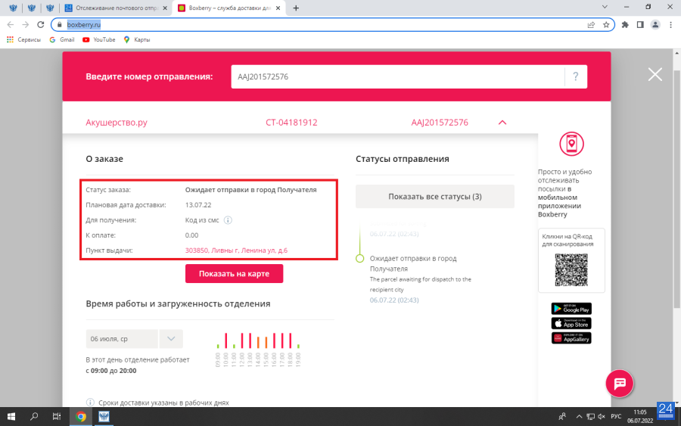Open Windows taskbar search

coord(34,416)
